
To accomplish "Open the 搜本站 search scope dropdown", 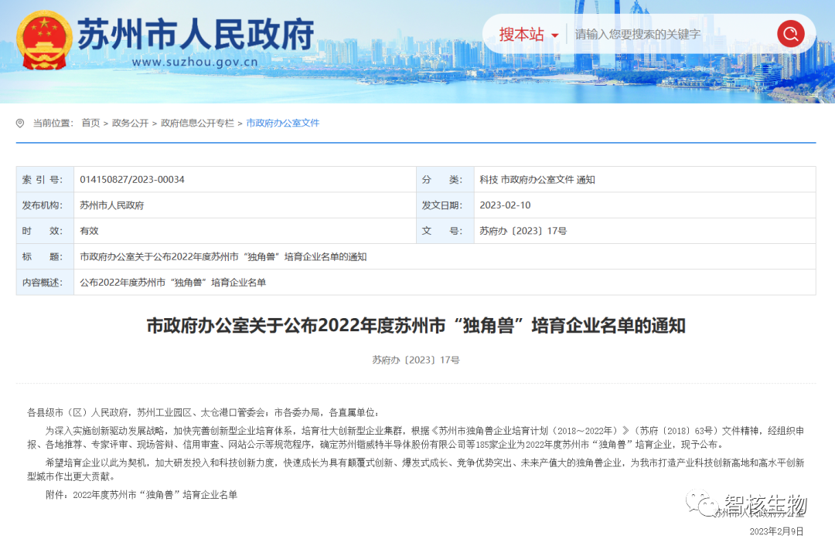I will pos(524,34).
